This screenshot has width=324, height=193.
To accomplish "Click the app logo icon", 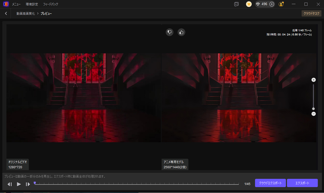I will (5, 4).
